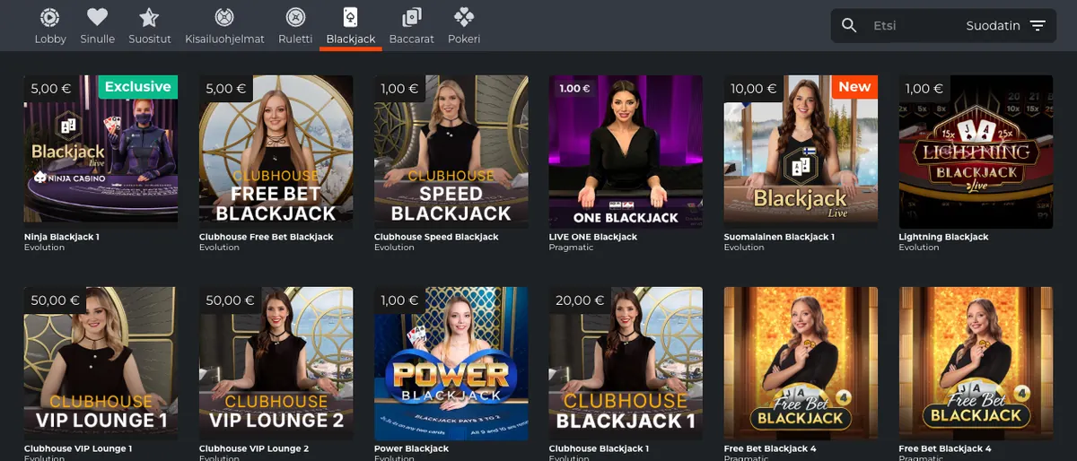Viewport: 1077px width, 461px height.
Task: Click the 5,00 € tag on Ninja Blackjack
Action: coord(50,88)
